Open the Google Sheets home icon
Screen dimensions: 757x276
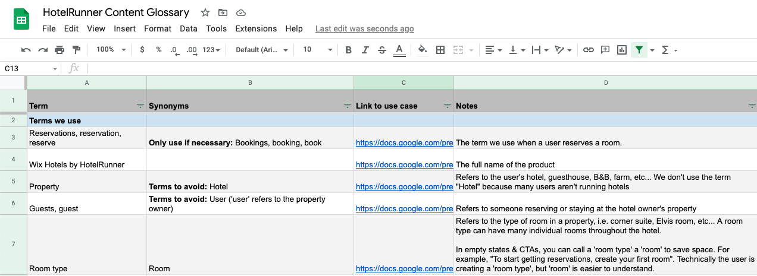click(x=21, y=20)
